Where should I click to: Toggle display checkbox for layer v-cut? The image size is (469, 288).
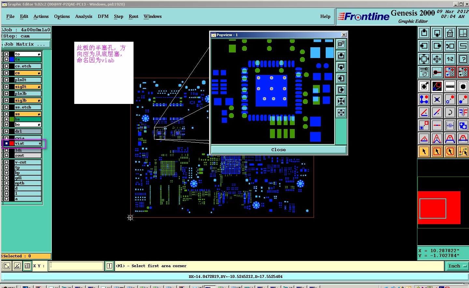tap(7, 162)
